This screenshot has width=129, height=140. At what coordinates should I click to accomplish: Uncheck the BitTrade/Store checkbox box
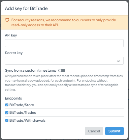click(7, 105)
